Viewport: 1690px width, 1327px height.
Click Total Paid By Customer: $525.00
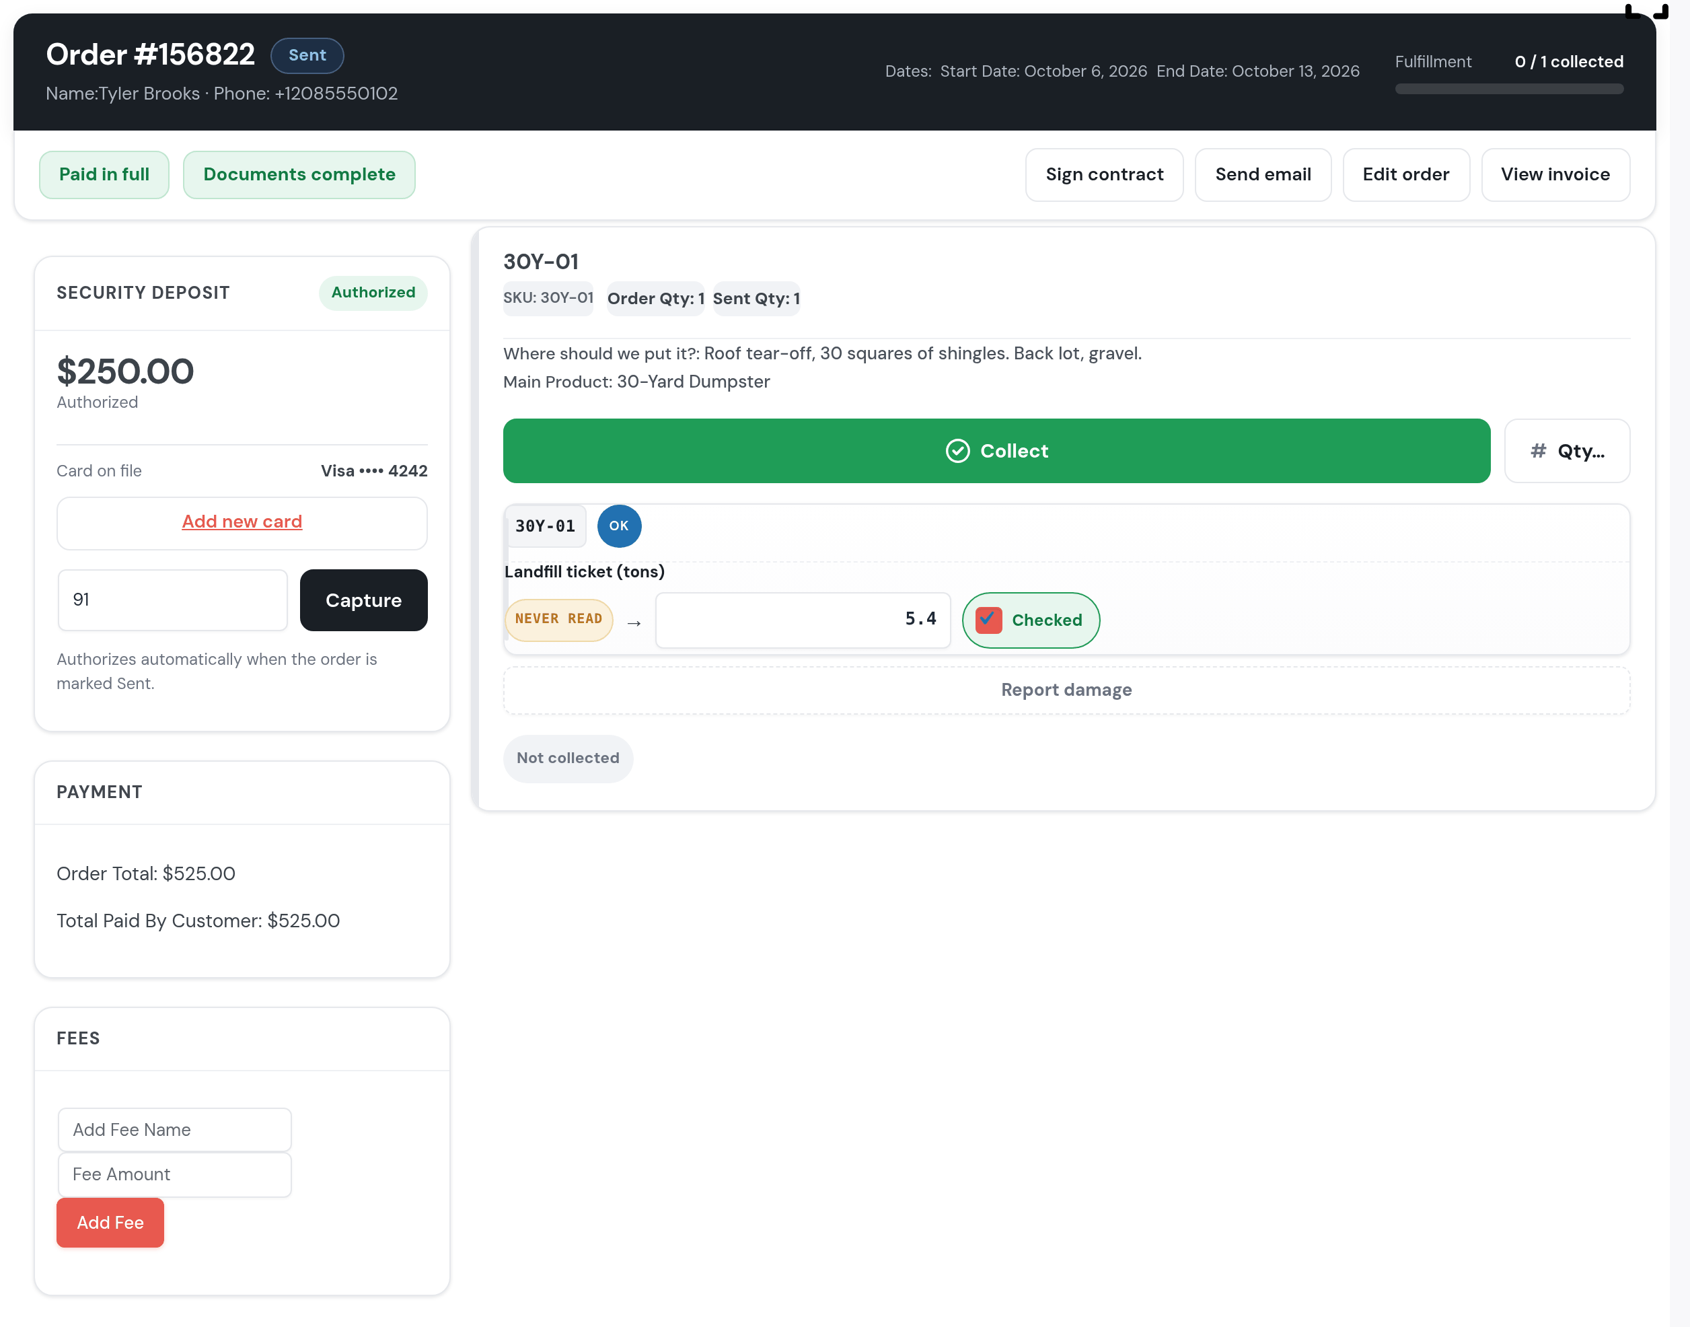[198, 921]
